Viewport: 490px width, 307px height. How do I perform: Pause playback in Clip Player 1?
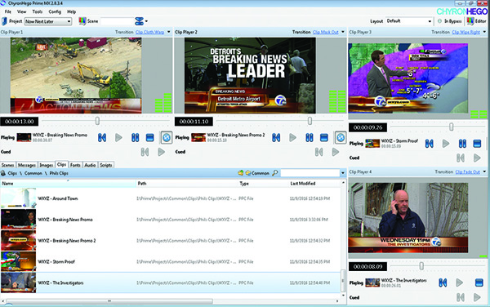135,138
